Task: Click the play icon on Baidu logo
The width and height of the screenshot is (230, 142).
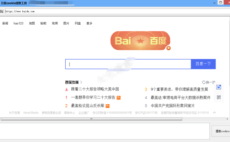Action: click(168, 48)
